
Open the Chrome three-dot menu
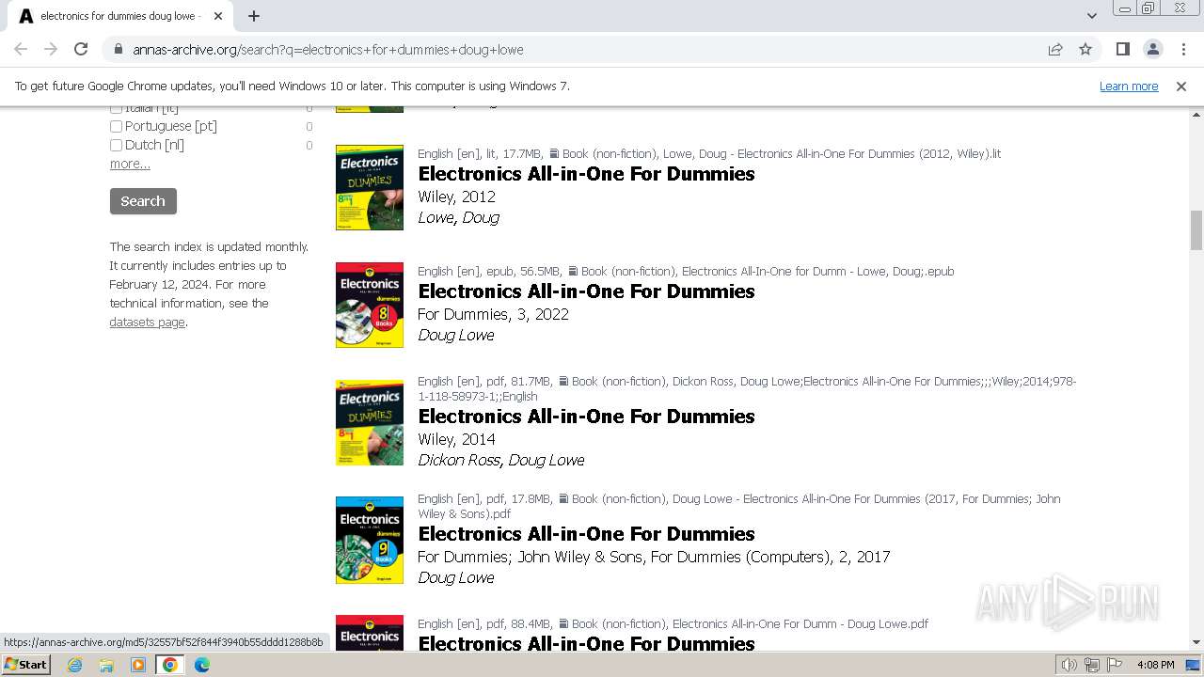pyautogui.click(x=1182, y=49)
